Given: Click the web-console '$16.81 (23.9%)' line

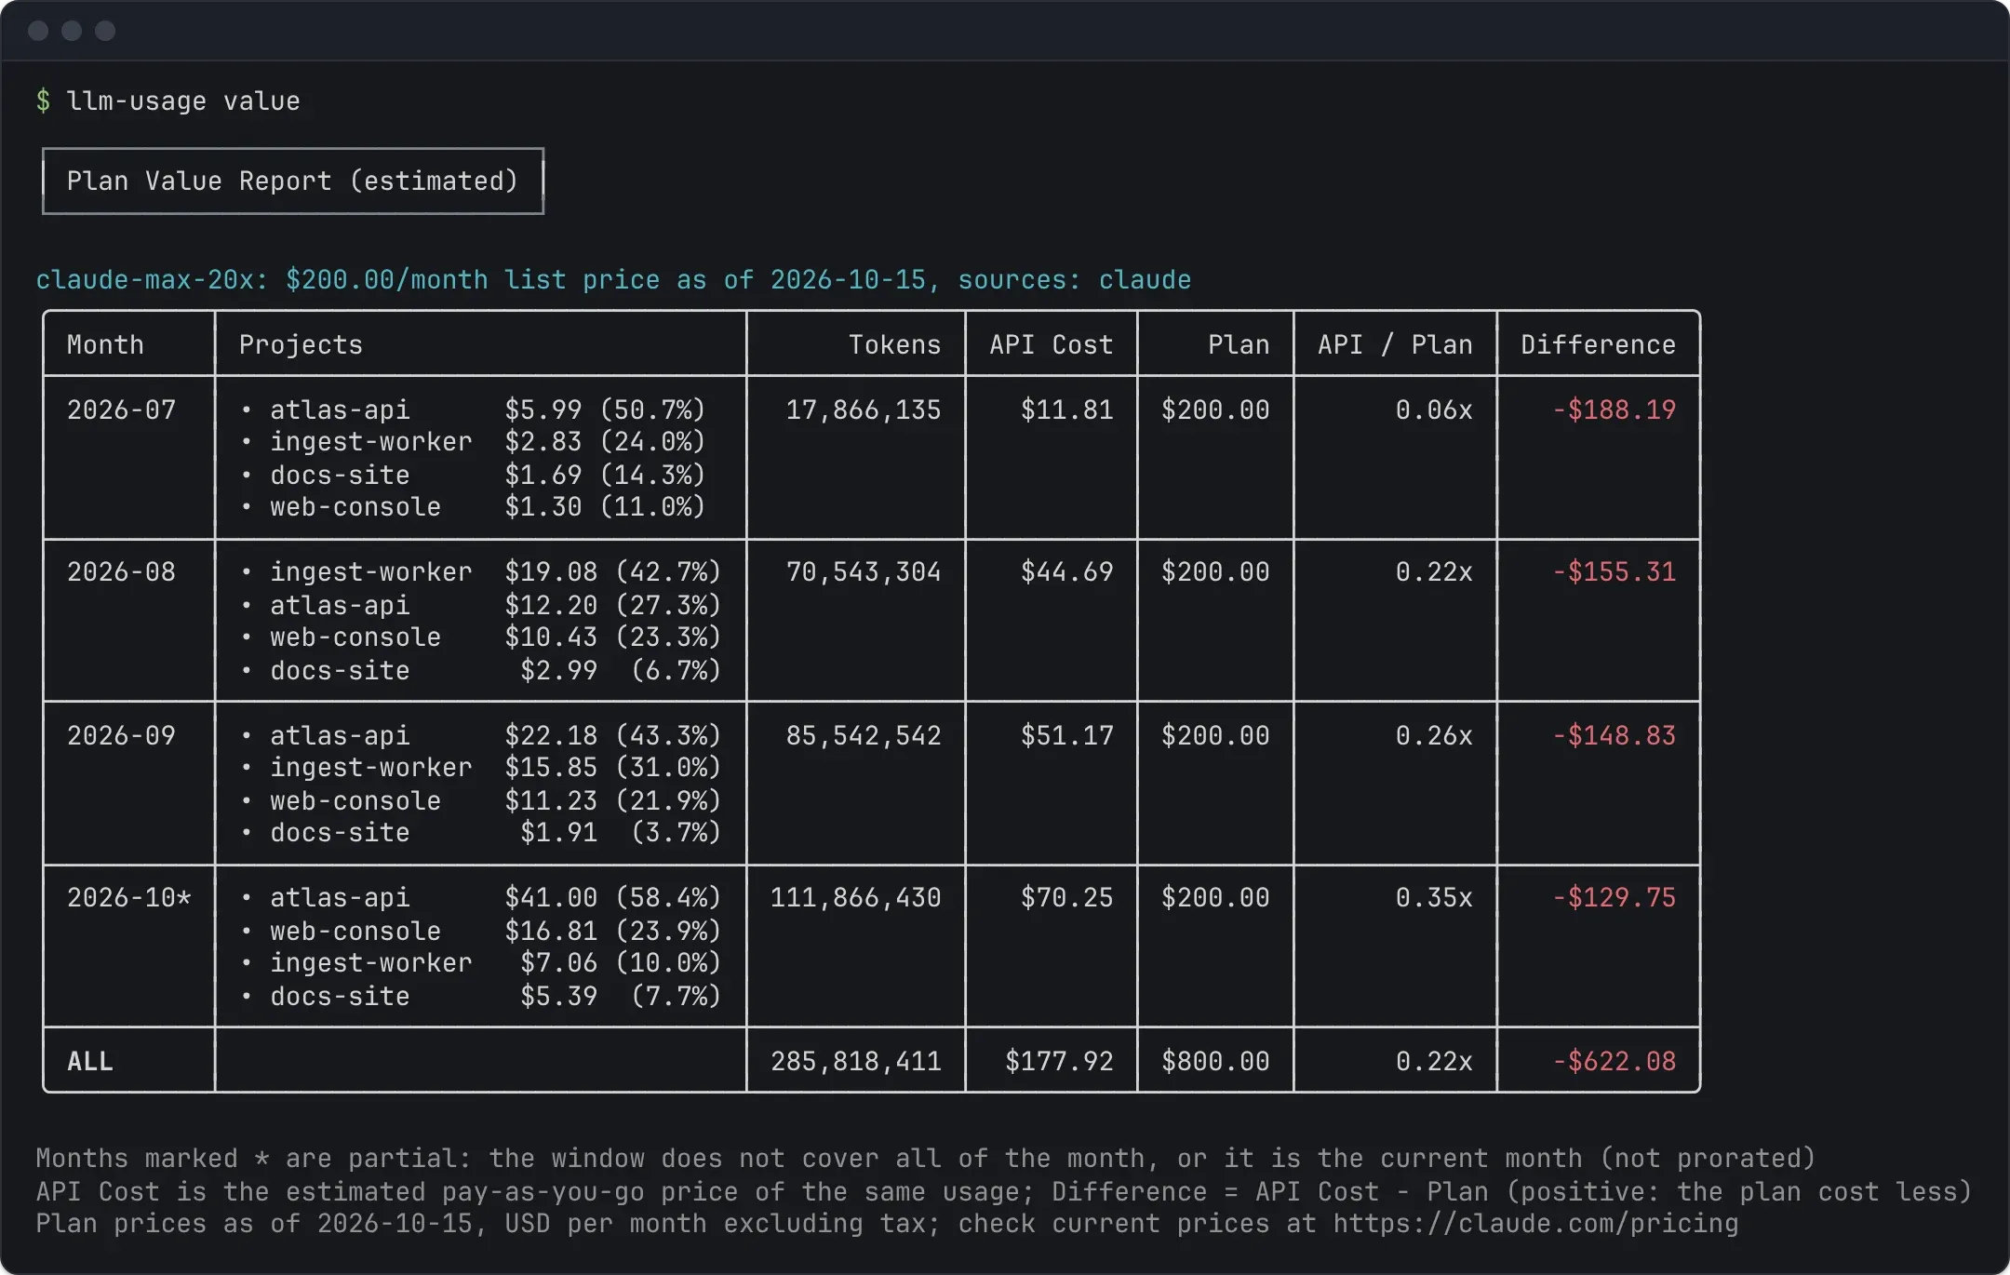Looking at the screenshot, I should [481, 931].
